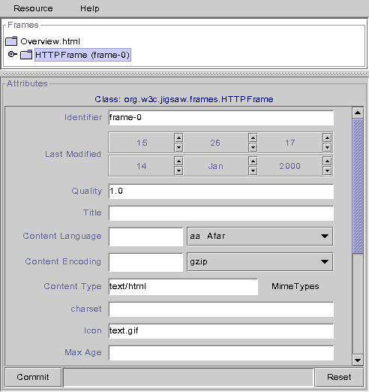
Task: Click the Content Language text field
Action: coord(145,237)
